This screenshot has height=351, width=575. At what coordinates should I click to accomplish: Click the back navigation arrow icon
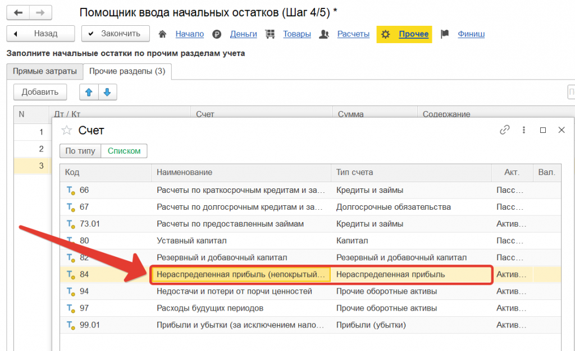tap(18, 12)
